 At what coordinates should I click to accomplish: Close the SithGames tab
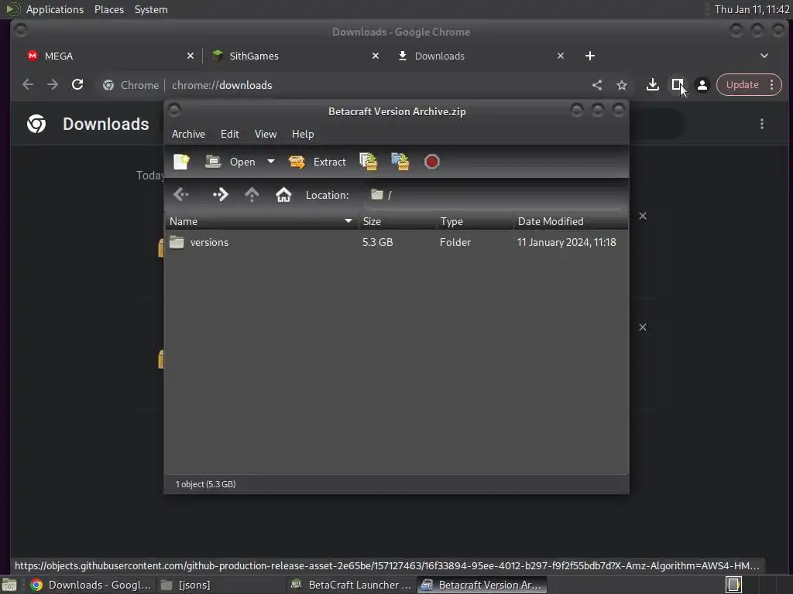click(x=376, y=56)
